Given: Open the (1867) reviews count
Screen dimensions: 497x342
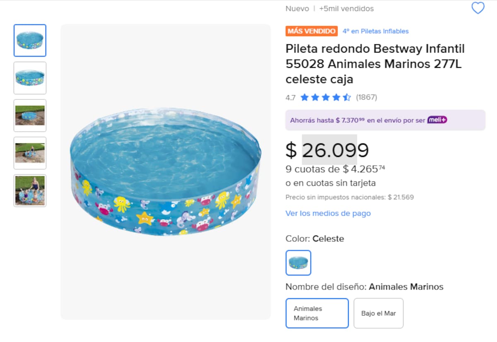Looking at the screenshot, I should pos(367,97).
